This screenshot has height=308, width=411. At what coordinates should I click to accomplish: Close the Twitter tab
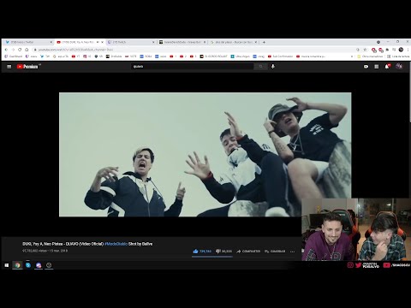51,42
